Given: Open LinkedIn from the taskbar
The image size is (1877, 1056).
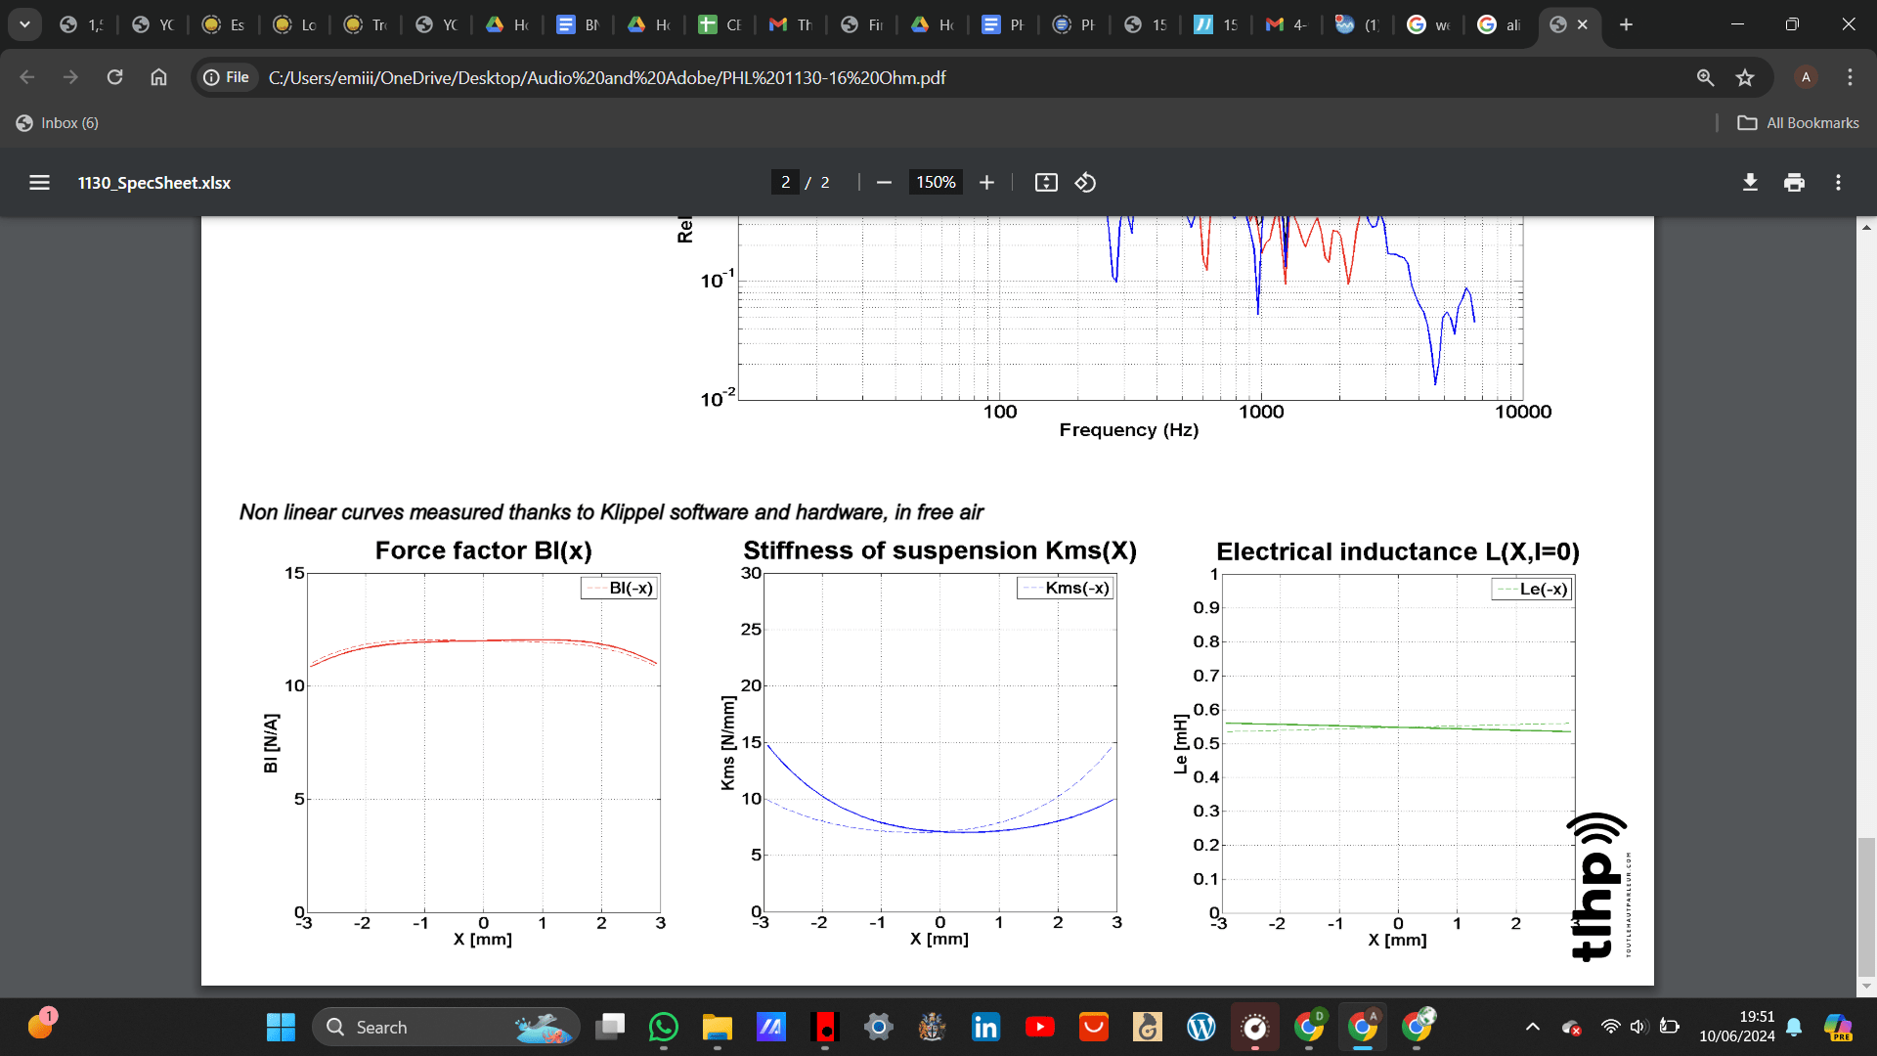Looking at the screenshot, I should coord(985,1027).
